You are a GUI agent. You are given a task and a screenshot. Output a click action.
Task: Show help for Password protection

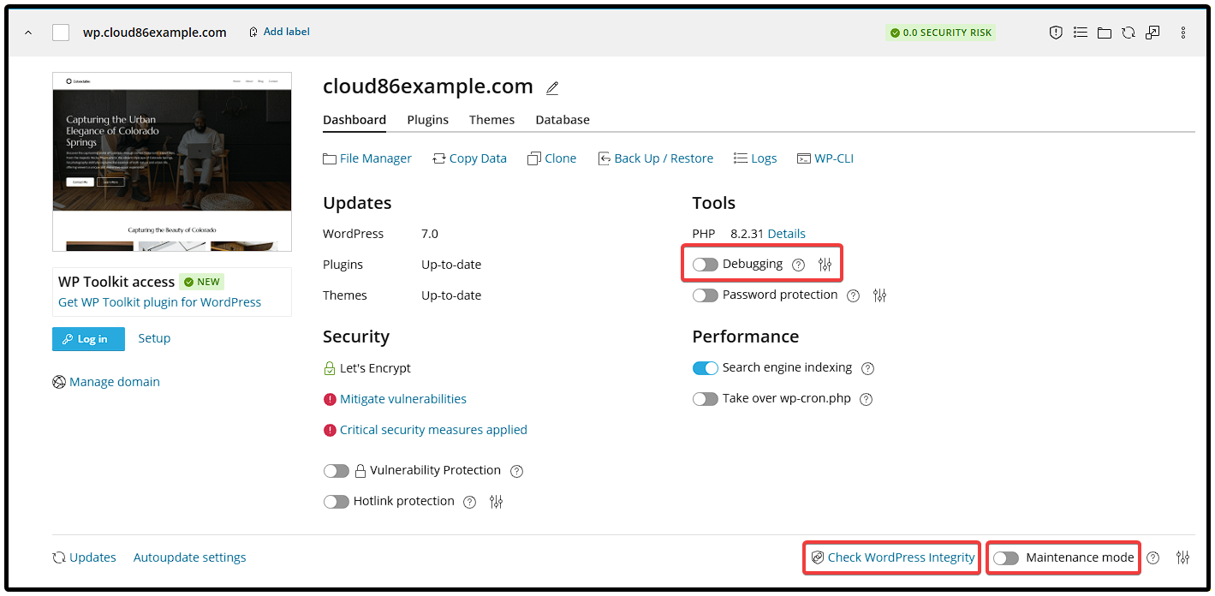[853, 295]
